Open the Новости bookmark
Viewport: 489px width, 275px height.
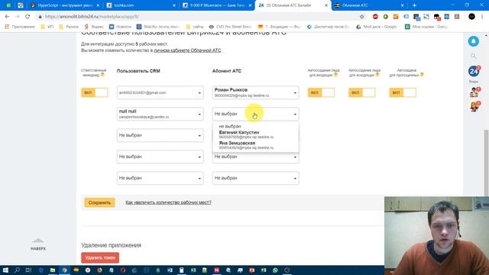tap(120, 27)
